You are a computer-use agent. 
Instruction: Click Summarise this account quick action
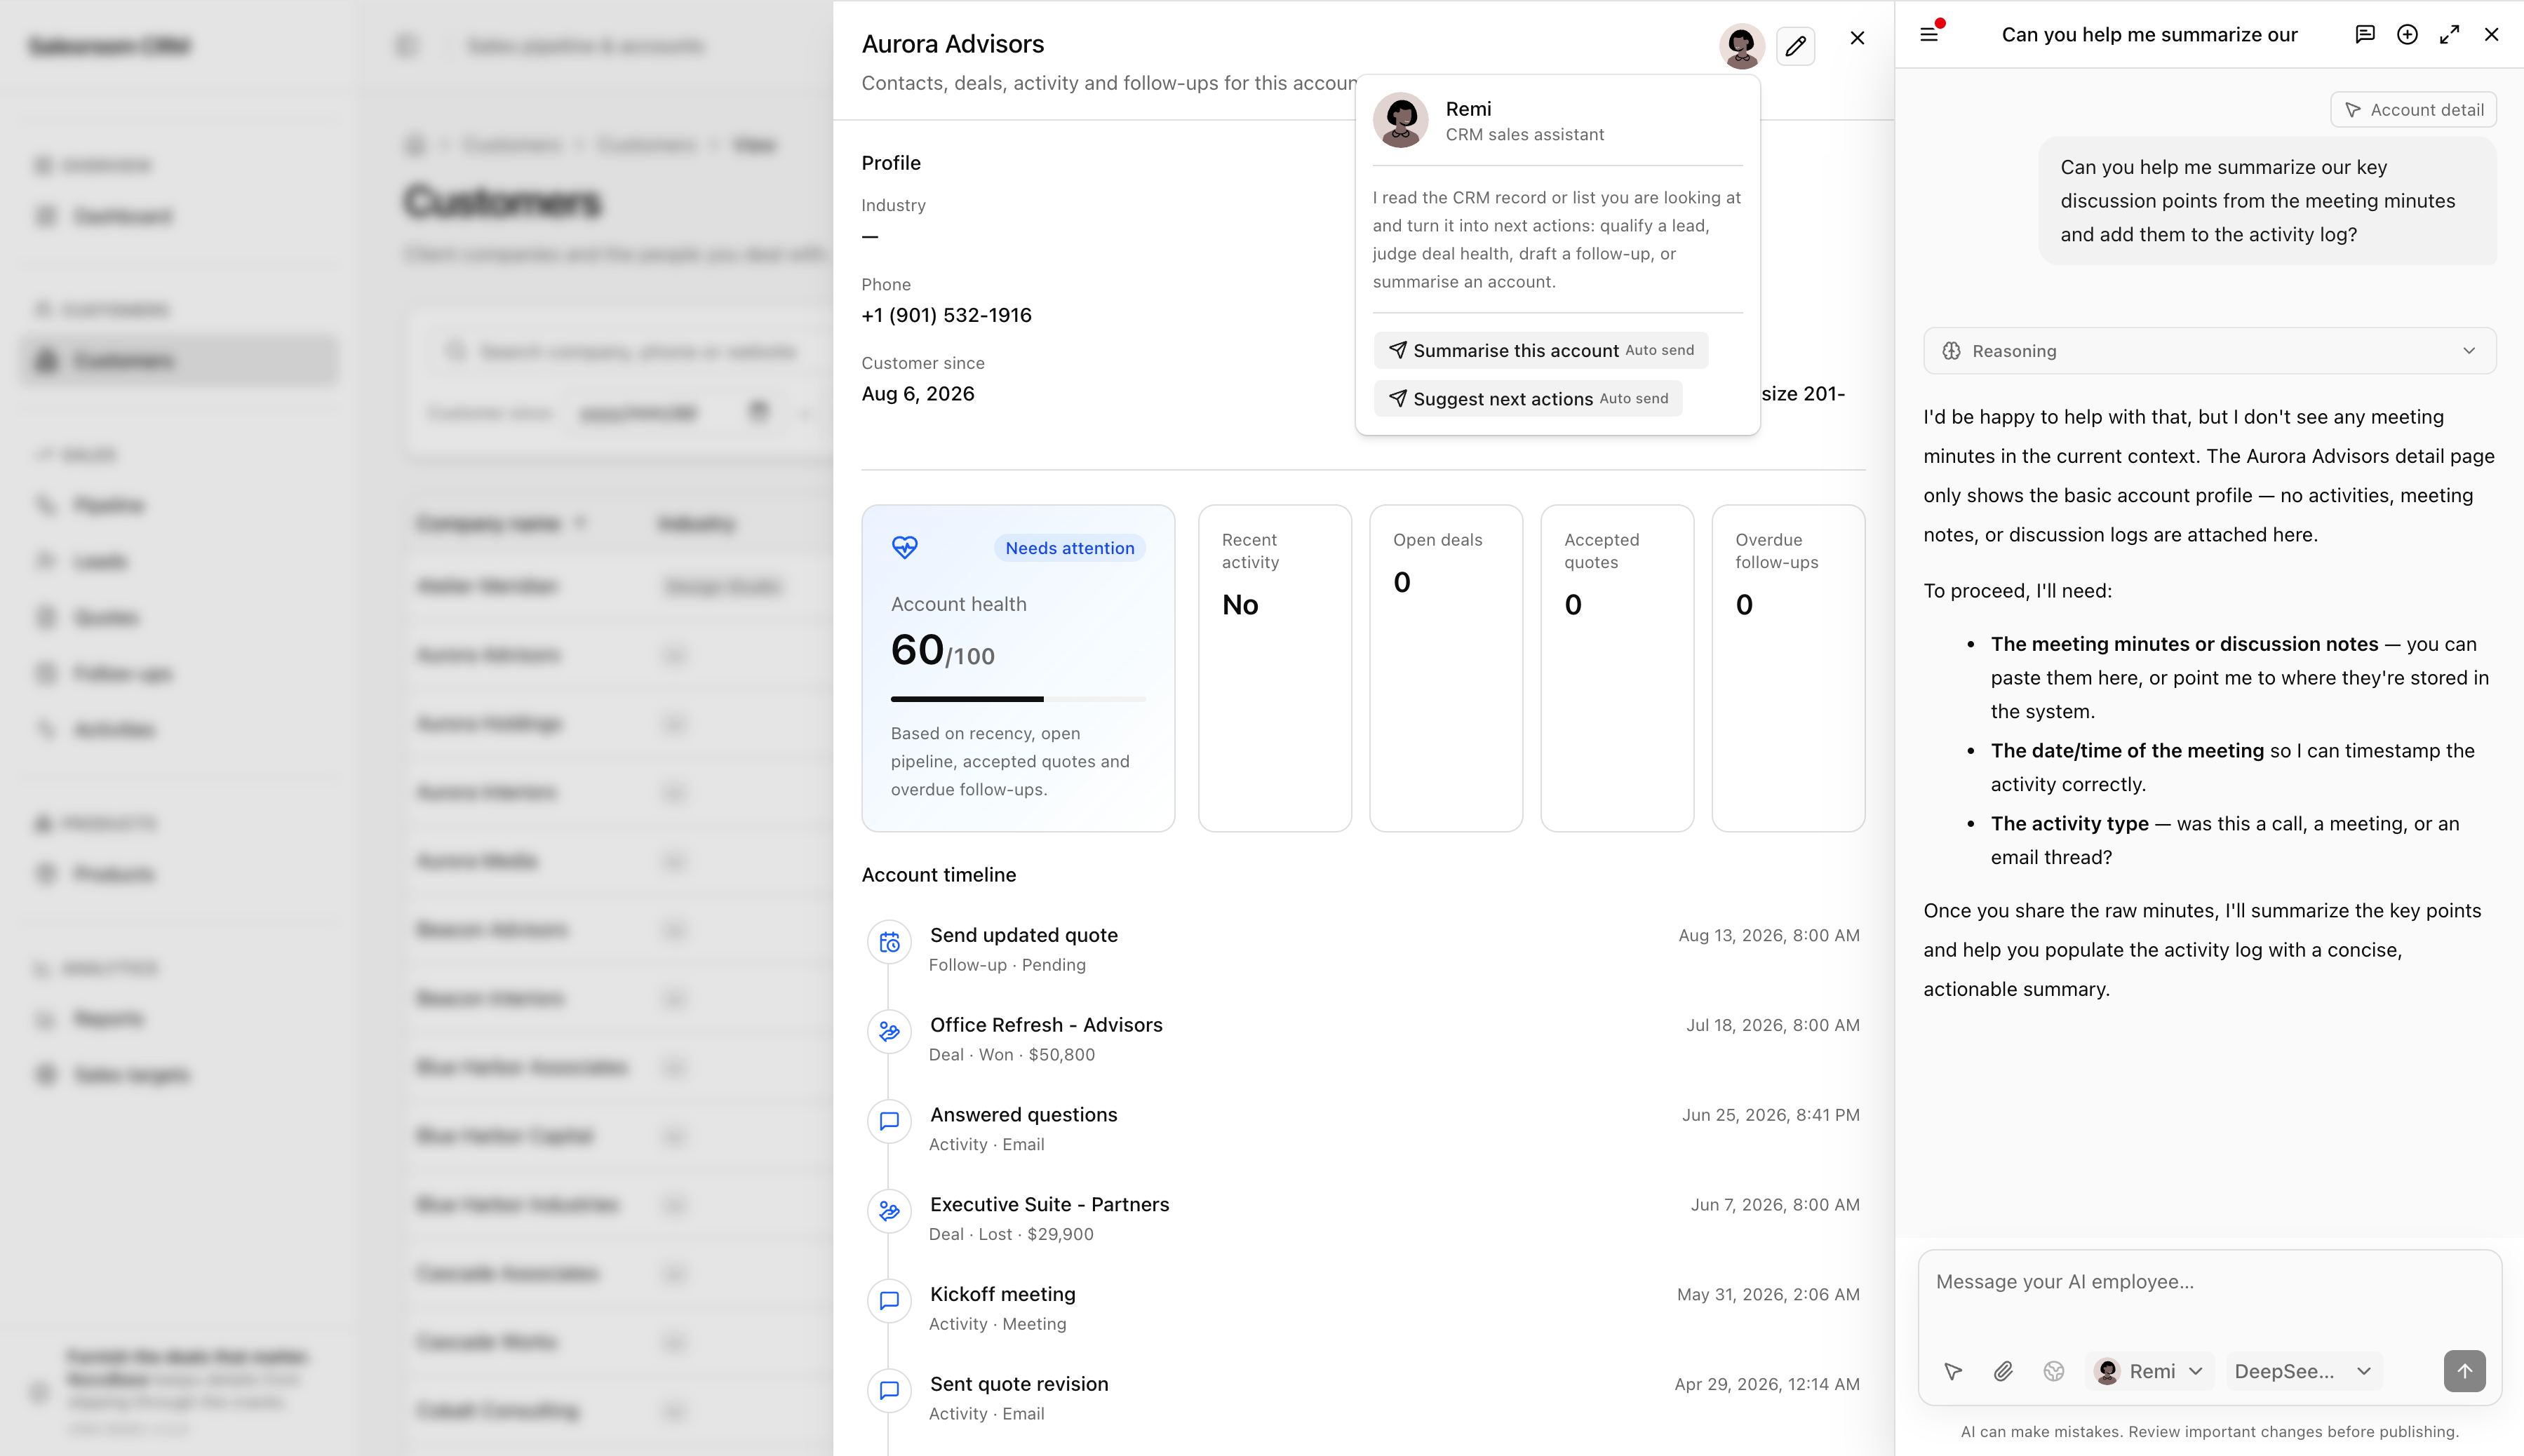pyautogui.click(x=1541, y=350)
